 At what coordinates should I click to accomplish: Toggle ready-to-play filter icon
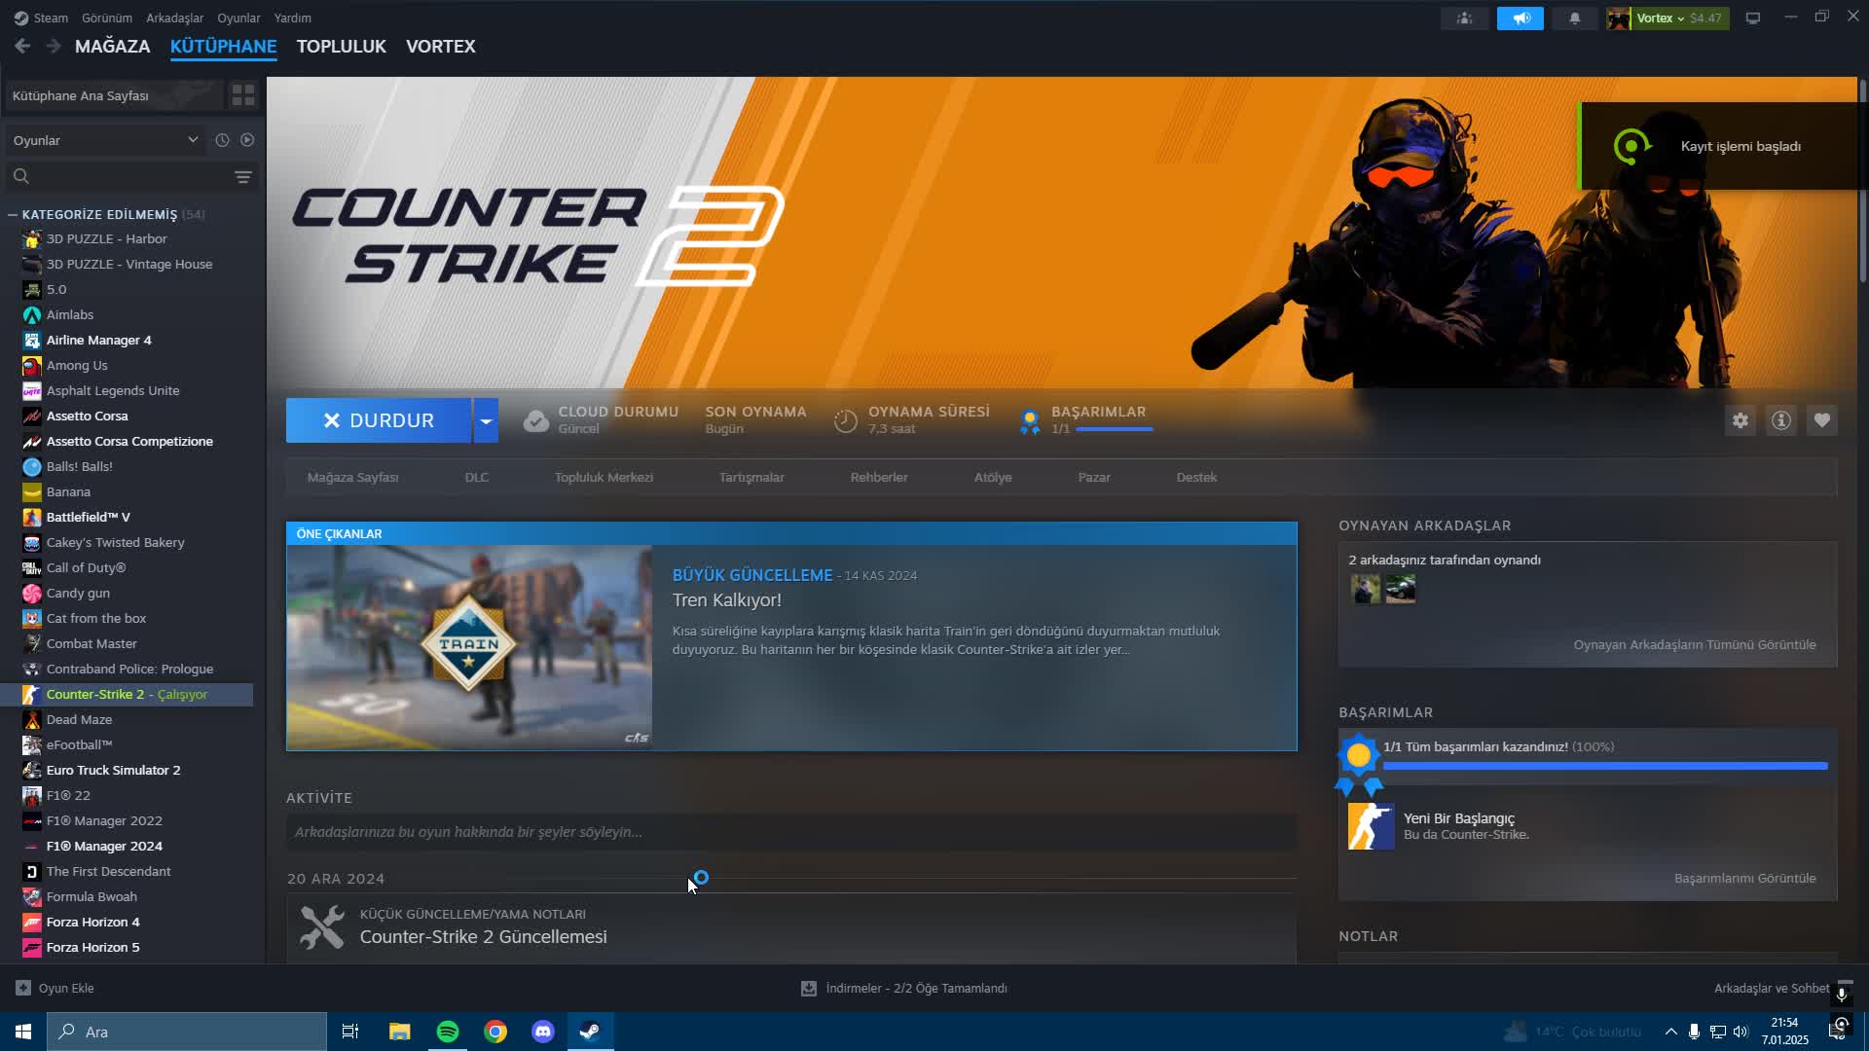[x=247, y=140]
